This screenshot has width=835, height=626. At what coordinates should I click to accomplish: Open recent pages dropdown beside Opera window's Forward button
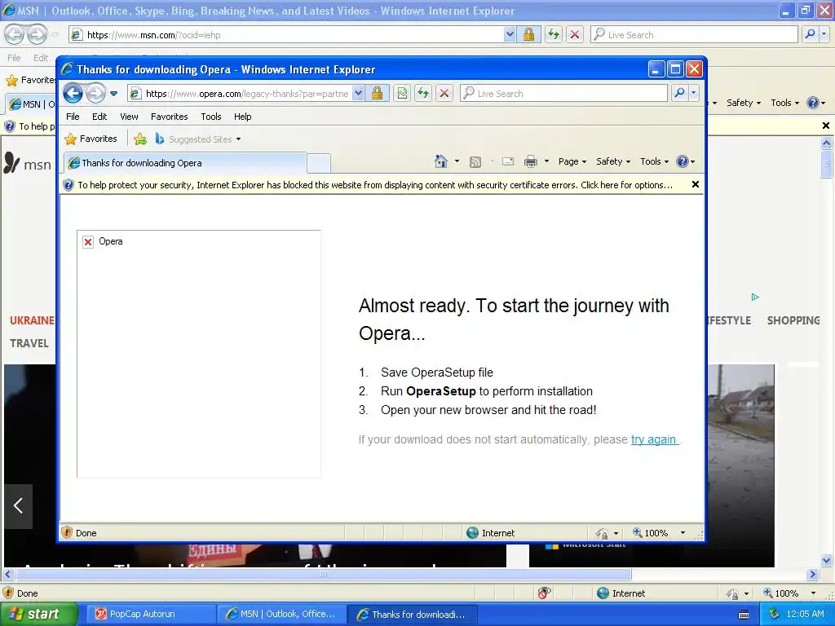[113, 94]
